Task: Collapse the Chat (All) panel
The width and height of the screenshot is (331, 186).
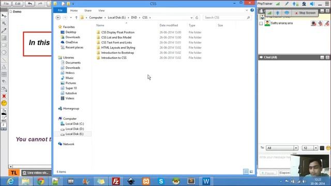Action: 322,57
